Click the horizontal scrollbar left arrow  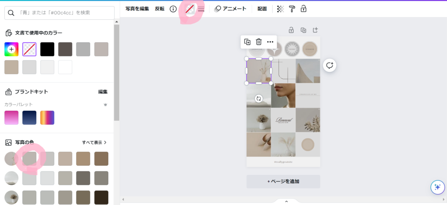123,199
